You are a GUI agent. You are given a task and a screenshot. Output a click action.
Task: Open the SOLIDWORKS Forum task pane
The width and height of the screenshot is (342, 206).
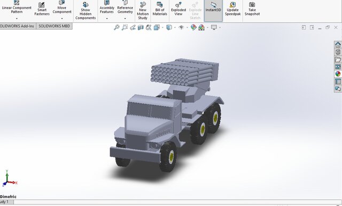point(338,89)
